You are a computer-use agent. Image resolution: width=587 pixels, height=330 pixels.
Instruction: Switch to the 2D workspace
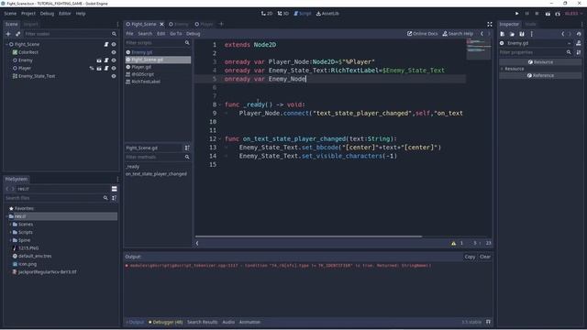[267, 14]
